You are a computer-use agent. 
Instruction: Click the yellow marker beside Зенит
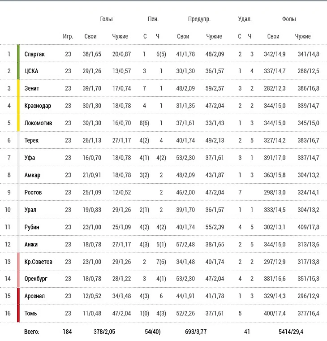(x=18, y=88)
